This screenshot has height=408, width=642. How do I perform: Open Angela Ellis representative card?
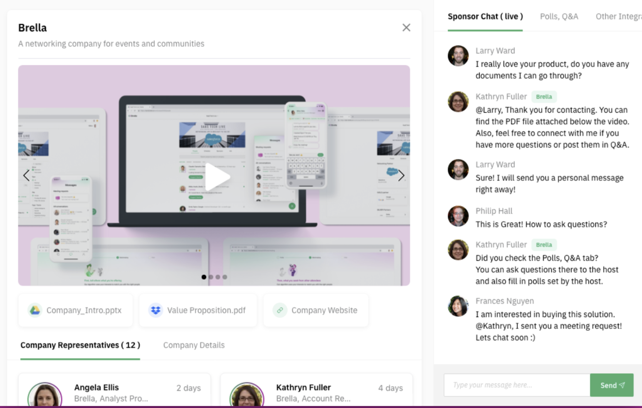coord(115,391)
